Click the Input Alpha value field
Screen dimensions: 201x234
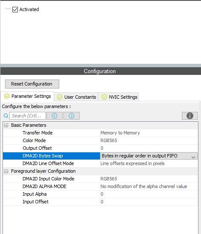pos(149,194)
